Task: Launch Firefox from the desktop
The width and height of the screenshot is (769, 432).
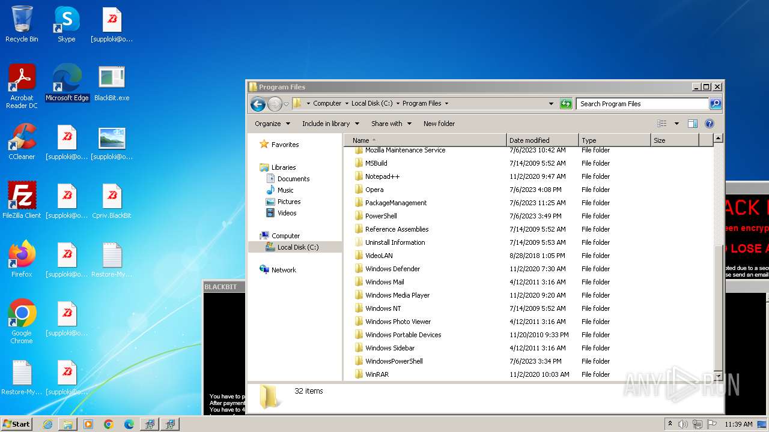Action: click(22, 259)
